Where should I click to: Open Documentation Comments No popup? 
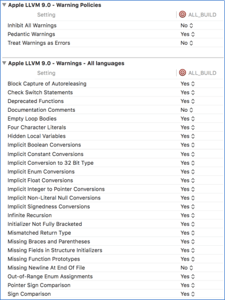click(187, 110)
